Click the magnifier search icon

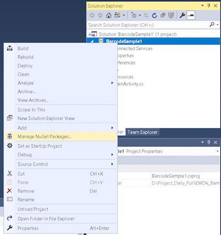click(x=212, y=24)
